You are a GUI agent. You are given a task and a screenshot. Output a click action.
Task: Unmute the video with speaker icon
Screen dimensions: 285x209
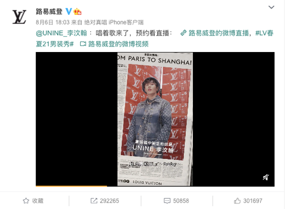tap(266, 177)
